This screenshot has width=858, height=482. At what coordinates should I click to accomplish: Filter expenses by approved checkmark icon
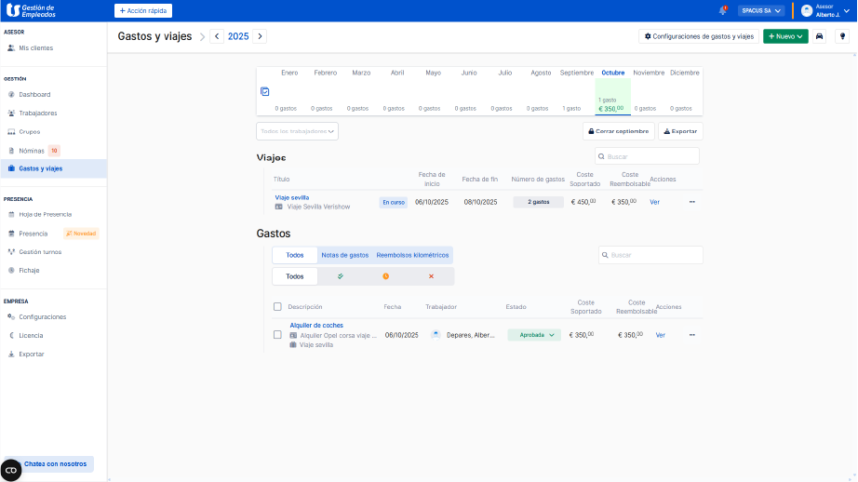(x=341, y=276)
